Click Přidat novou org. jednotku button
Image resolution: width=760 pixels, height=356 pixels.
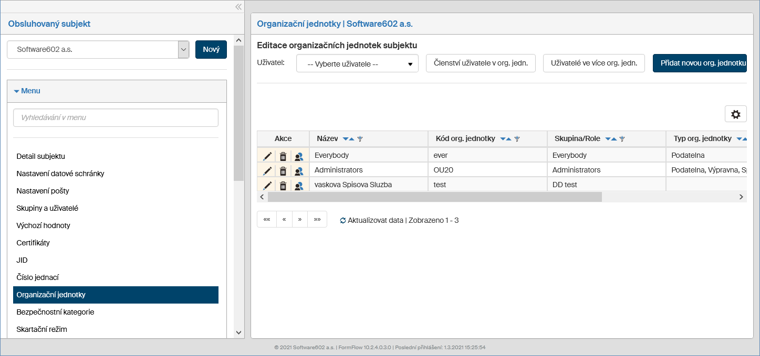tap(700, 63)
